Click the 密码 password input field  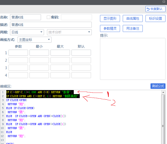[x=76, y=17]
